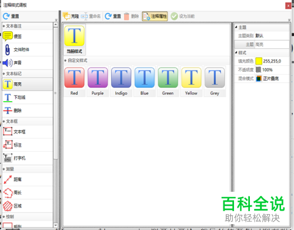
Task: Click the 克隆 clone toolbar button
Action: (x=71, y=16)
